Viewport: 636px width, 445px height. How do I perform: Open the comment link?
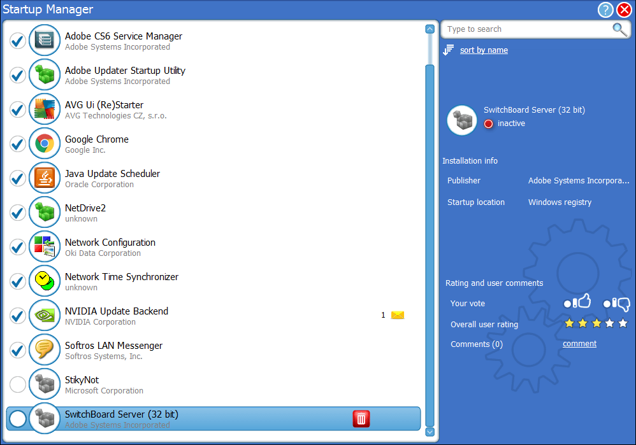(579, 344)
